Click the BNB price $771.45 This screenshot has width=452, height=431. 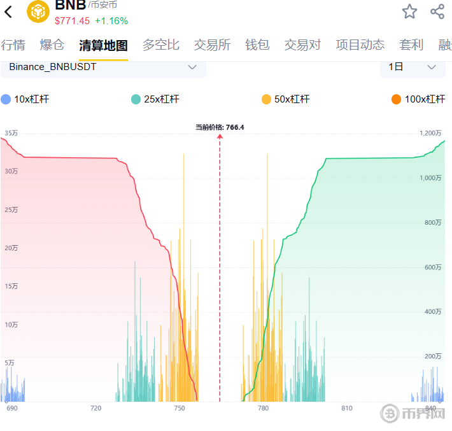[72, 21]
